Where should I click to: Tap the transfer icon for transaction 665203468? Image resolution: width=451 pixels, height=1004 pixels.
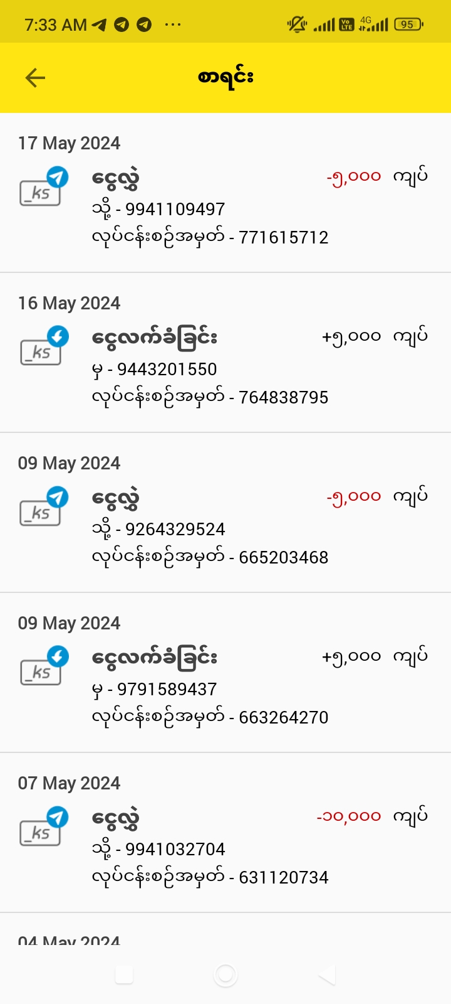(42, 507)
